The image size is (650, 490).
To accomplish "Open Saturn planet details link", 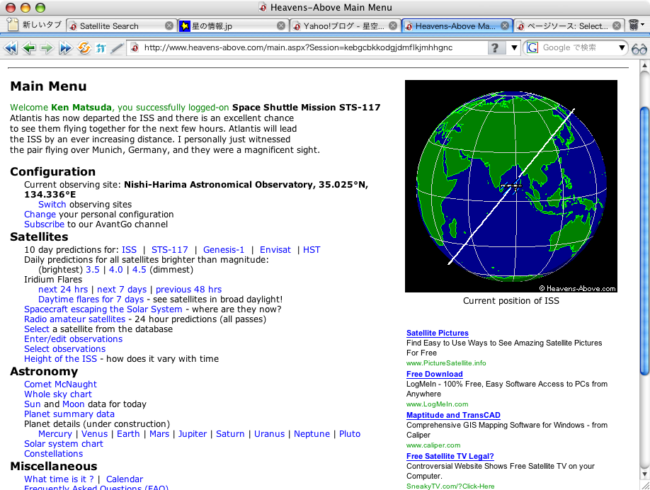I will coord(230,433).
